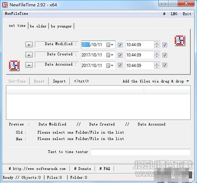This screenshot has height=183, width=197.
Task: Toggle the Date Modified time checkbox
Action: tap(165, 45)
